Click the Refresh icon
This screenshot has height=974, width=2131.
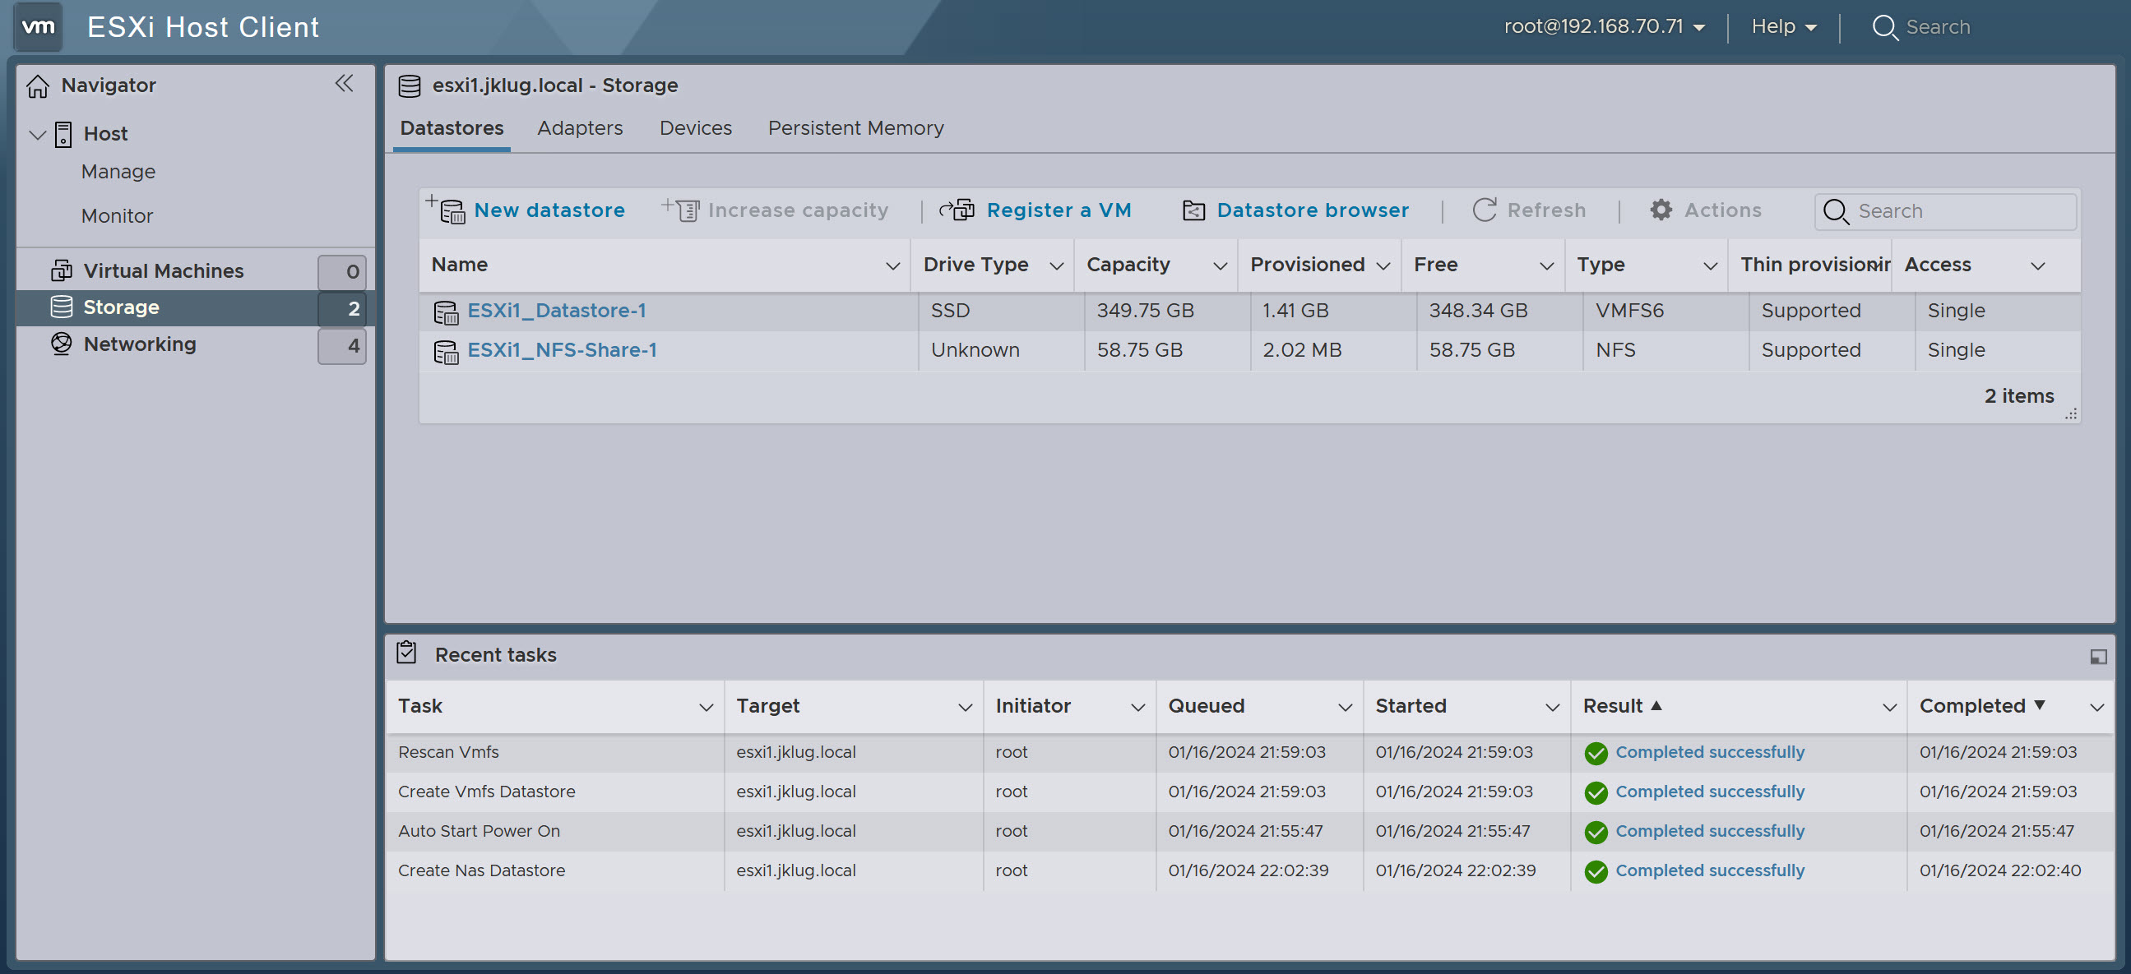[1485, 210]
